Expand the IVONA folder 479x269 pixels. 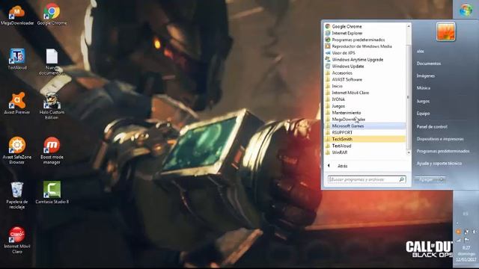click(365, 99)
